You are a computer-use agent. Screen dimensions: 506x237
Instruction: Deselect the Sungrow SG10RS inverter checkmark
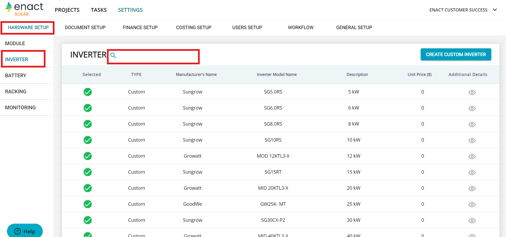tap(88, 140)
